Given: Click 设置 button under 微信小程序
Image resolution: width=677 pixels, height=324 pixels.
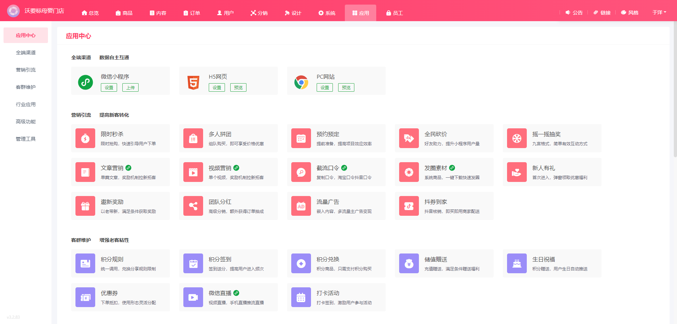Looking at the screenshot, I should pyautogui.click(x=109, y=87).
